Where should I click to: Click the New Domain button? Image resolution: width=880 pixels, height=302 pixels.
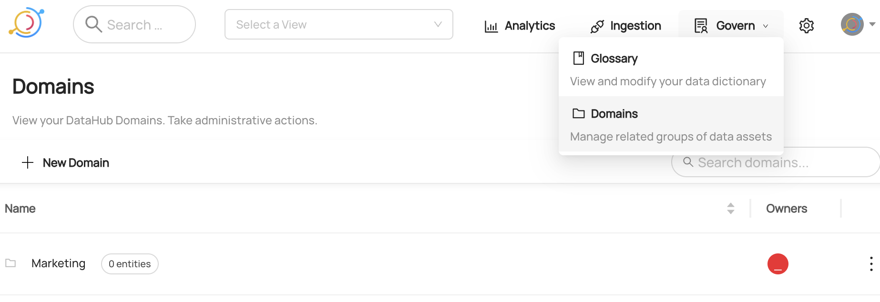point(75,163)
